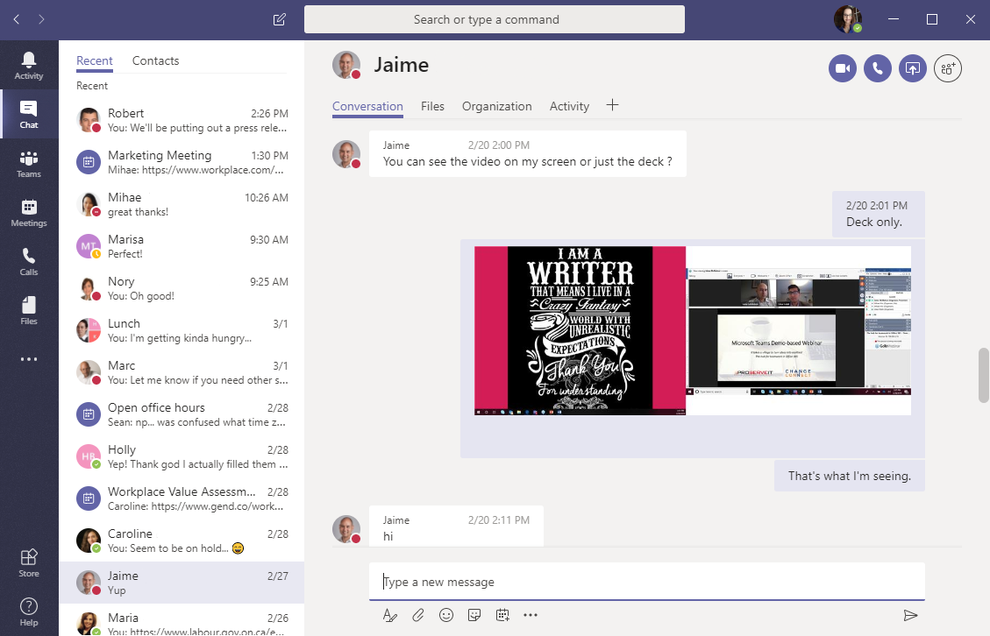Image resolution: width=990 pixels, height=636 pixels.
Task: Open more apps via left rail ellipsis
Action: [x=29, y=359]
